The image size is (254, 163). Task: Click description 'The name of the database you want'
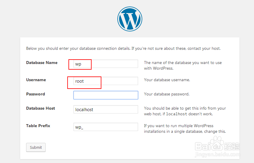point(183,65)
